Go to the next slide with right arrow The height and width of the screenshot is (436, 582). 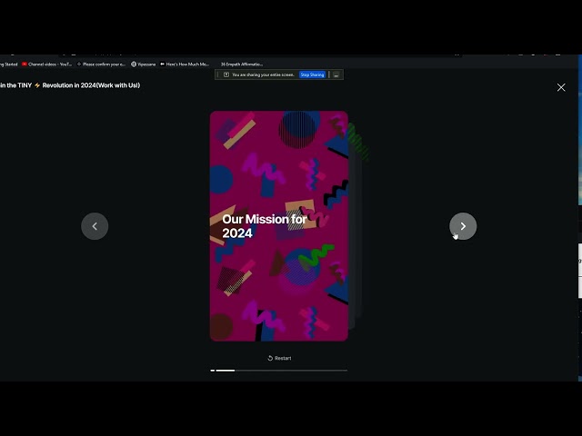point(463,226)
